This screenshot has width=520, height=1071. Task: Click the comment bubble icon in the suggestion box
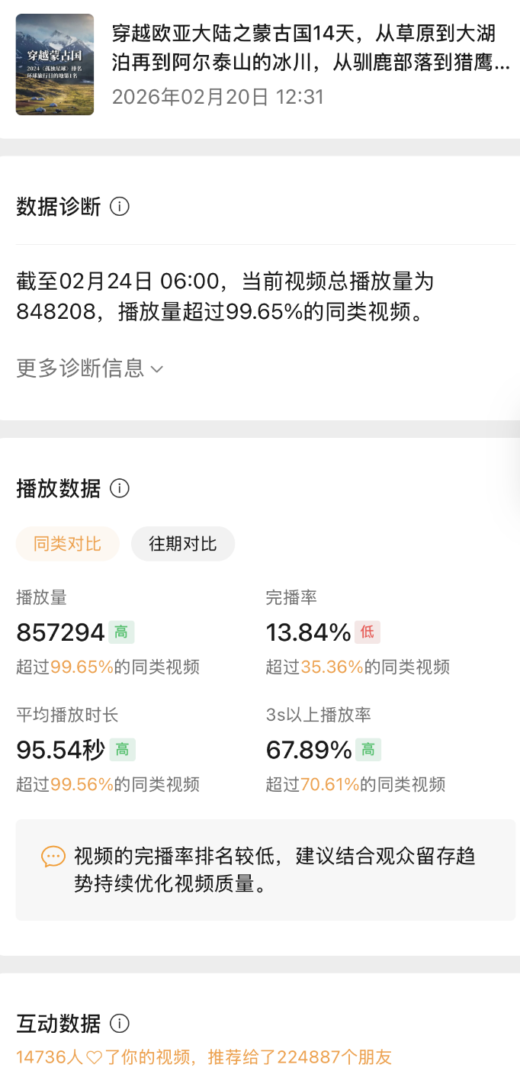(53, 857)
